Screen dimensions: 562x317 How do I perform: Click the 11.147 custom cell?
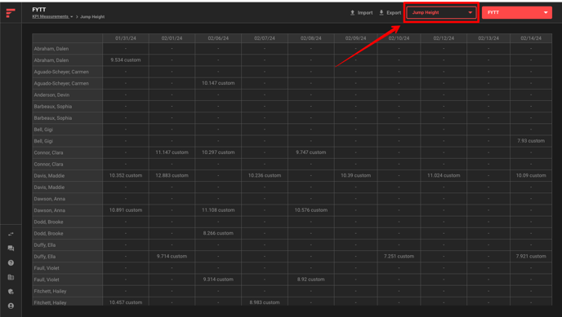pyautogui.click(x=172, y=152)
